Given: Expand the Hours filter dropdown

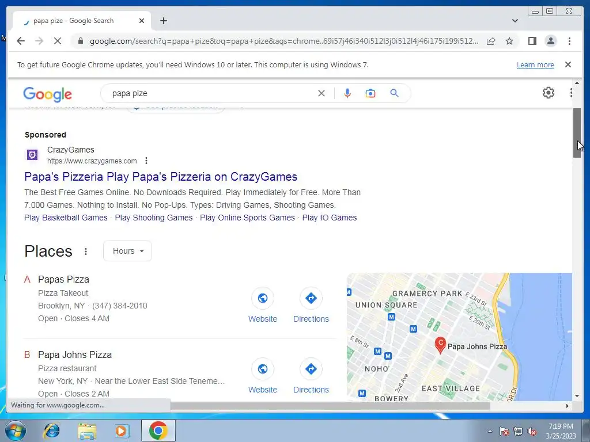Looking at the screenshot, I should tap(127, 251).
